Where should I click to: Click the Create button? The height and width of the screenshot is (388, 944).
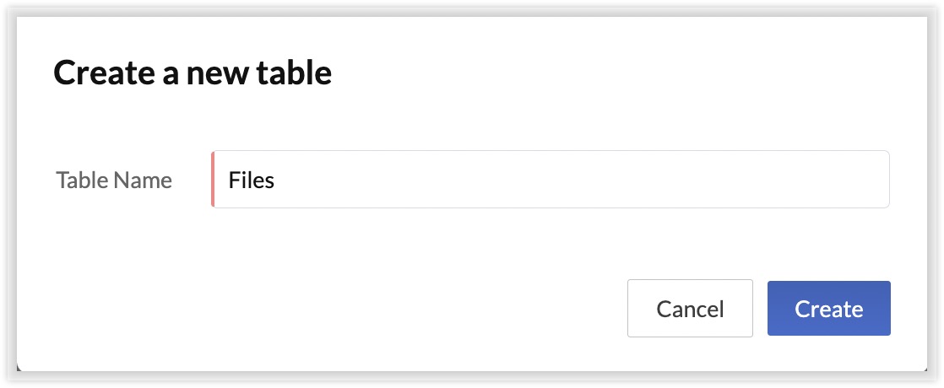[828, 309]
